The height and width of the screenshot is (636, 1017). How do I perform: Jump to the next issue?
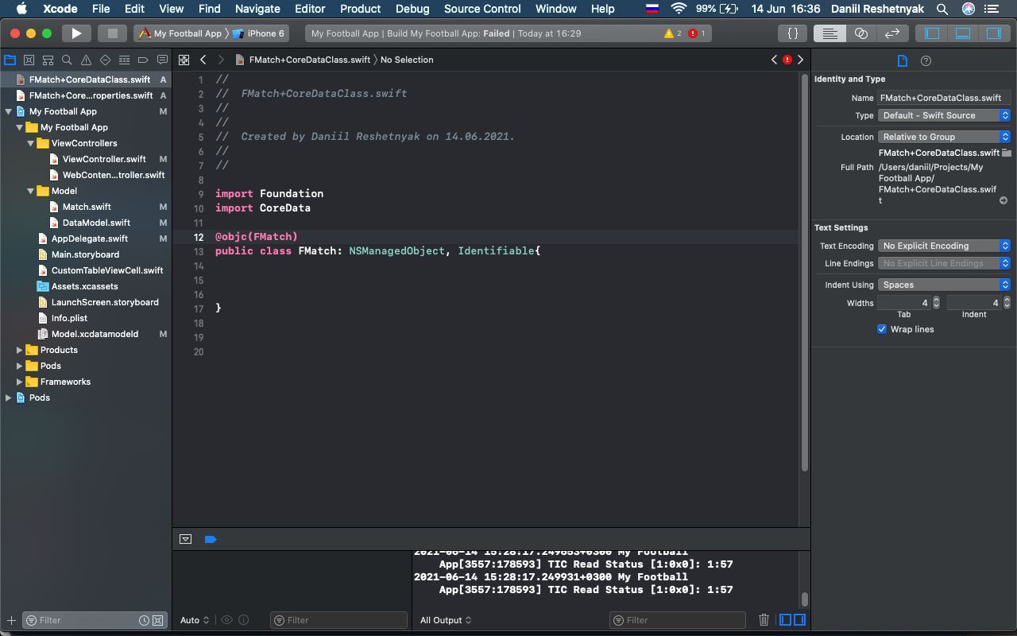point(800,60)
